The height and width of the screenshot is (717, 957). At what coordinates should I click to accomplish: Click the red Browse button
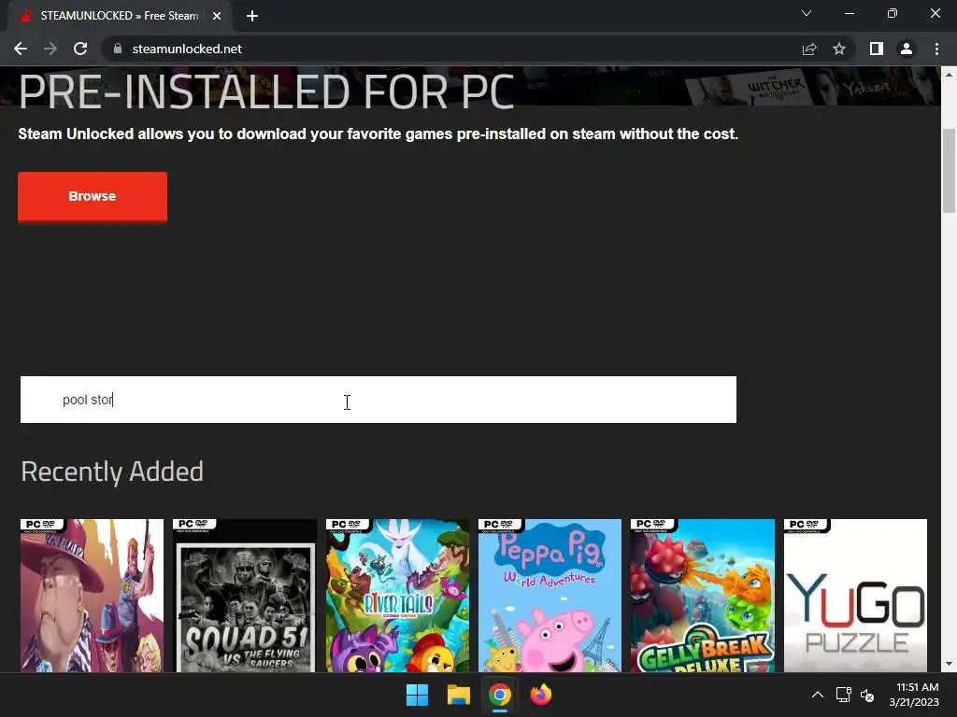93,196
